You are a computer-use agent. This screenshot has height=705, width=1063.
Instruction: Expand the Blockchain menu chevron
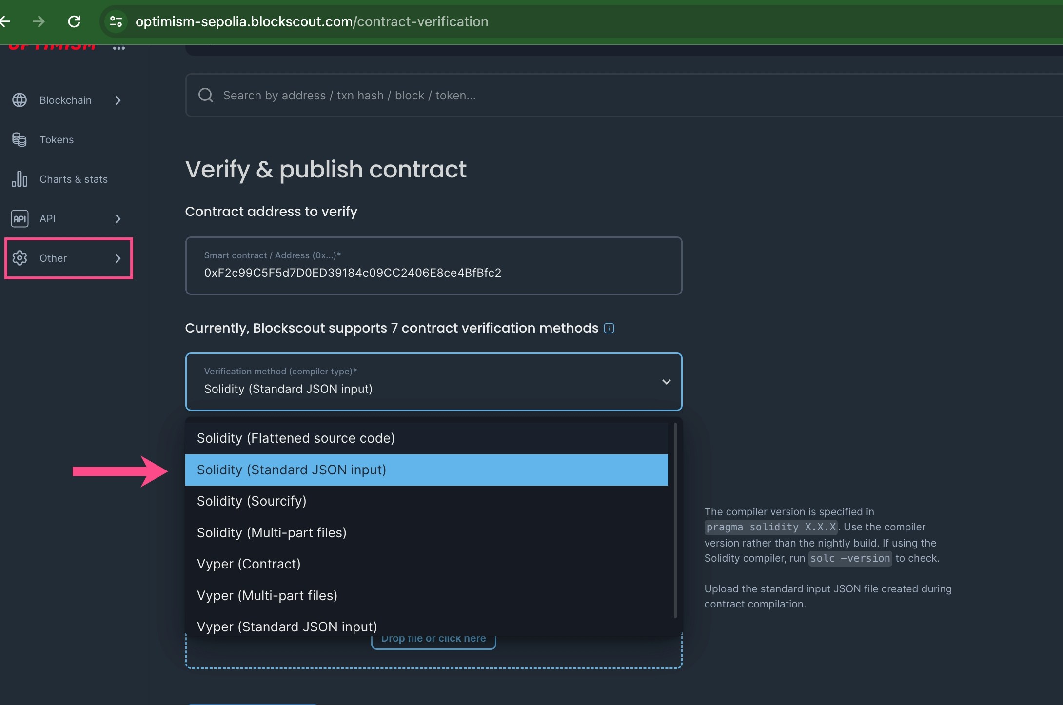[x=118, y=100]
